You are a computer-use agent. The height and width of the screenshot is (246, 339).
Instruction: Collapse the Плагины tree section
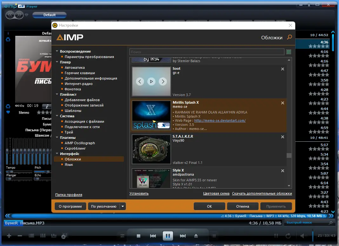coord(57,137)
